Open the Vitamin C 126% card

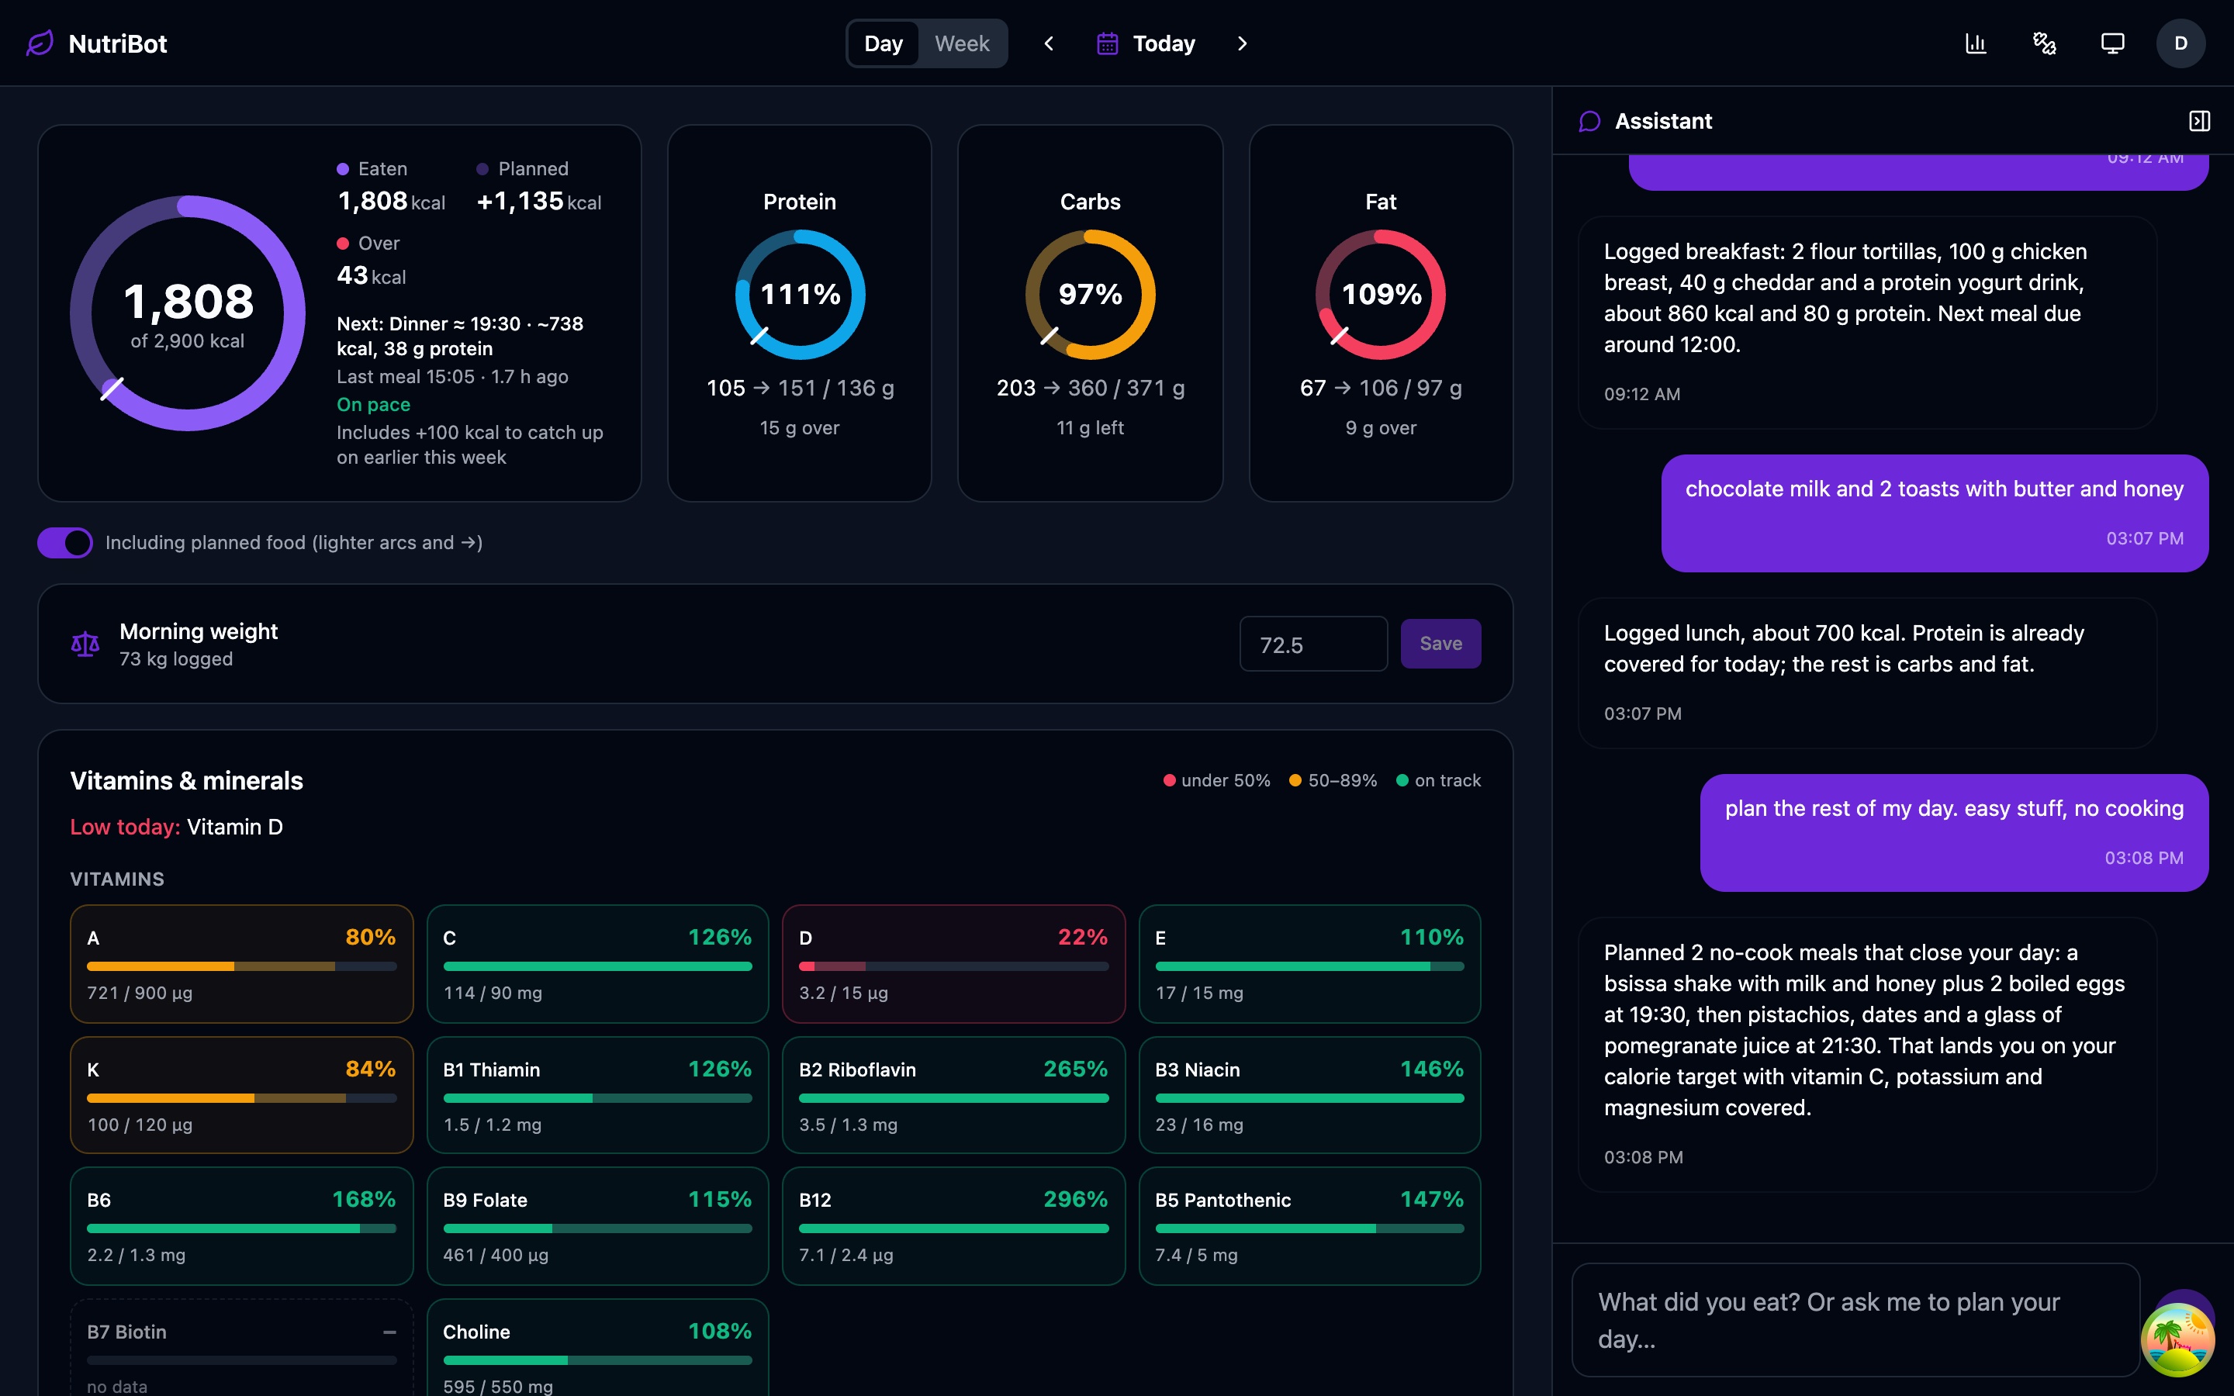(x=597, y=964)
